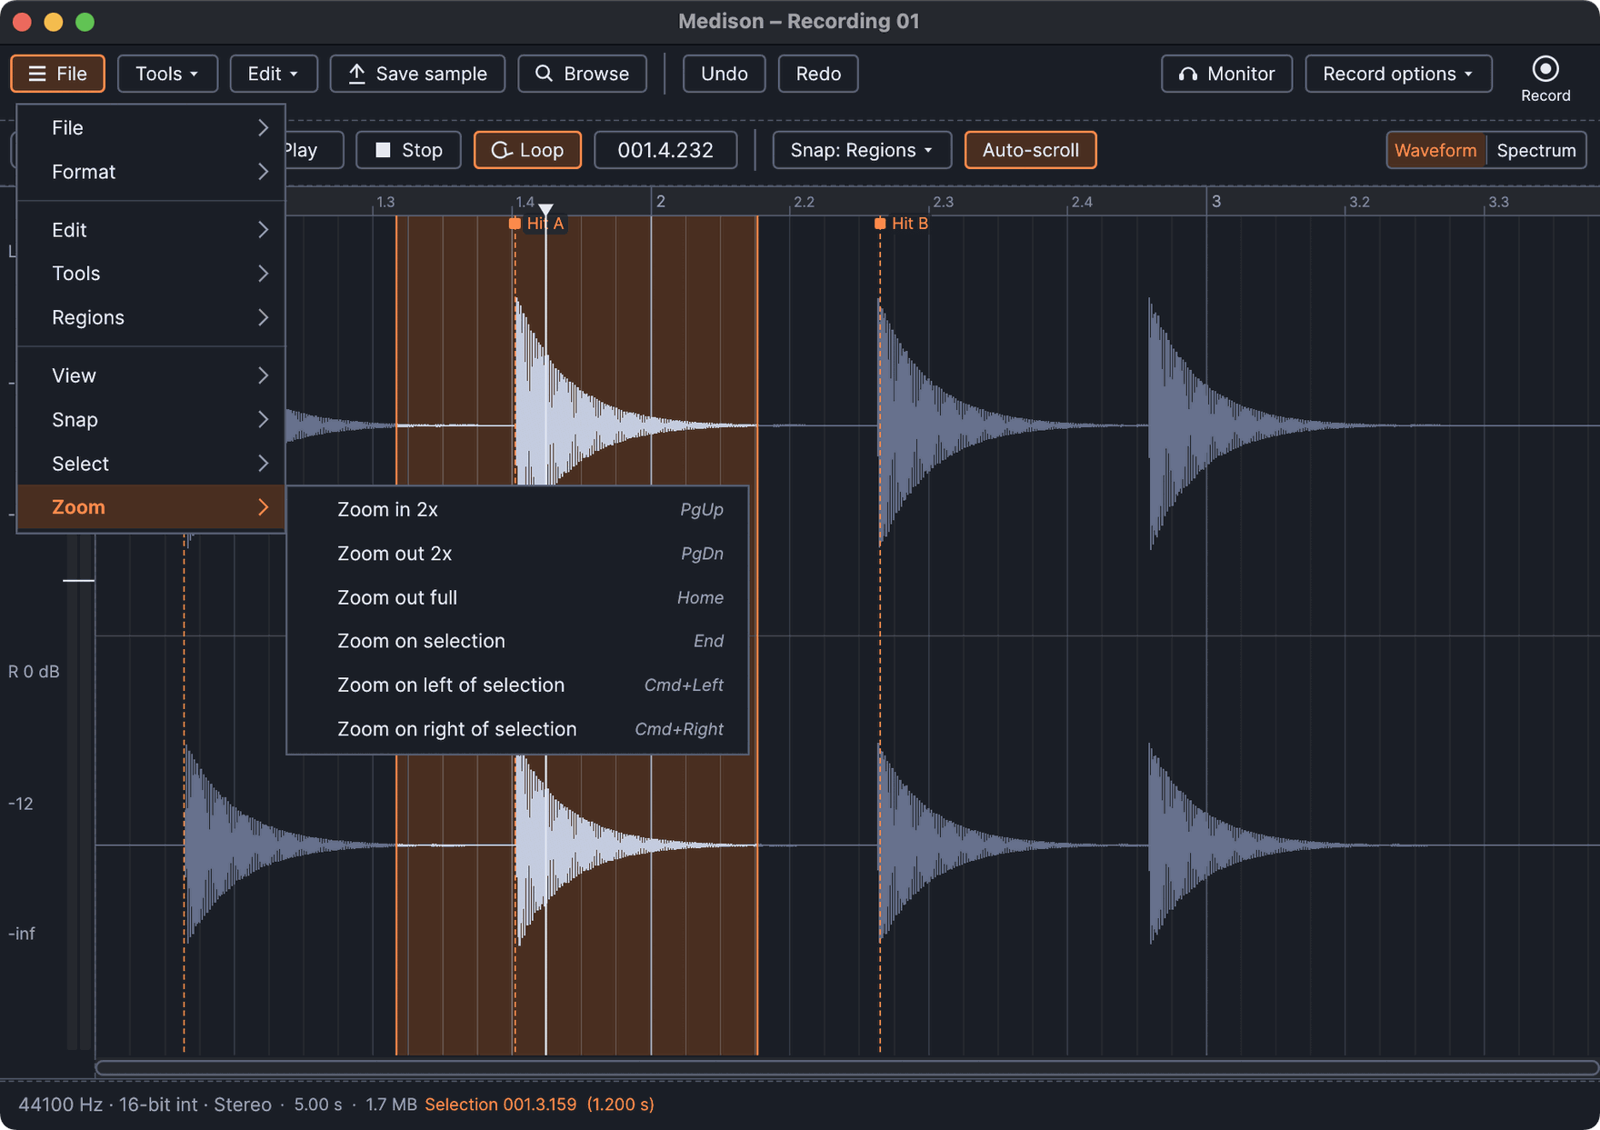Open the File submenu entry
This screenshot has height=1130, width=1600.
(x=151, y=128)
